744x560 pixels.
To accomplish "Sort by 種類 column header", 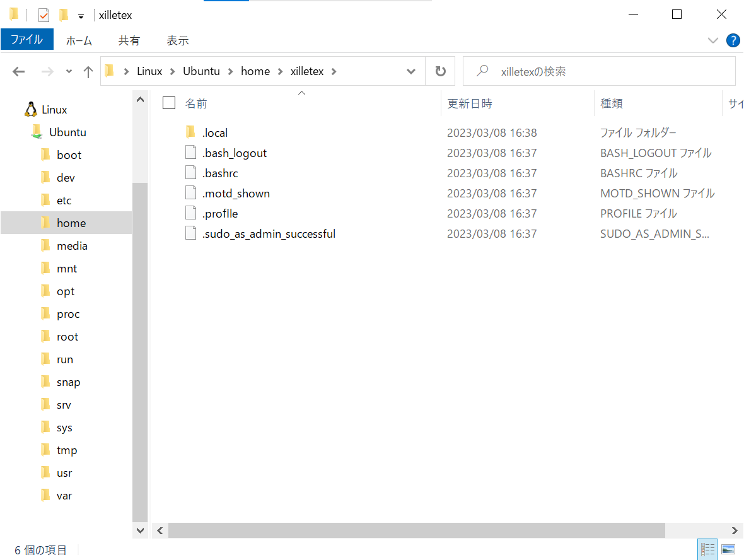I will click(x=612, y=103).
